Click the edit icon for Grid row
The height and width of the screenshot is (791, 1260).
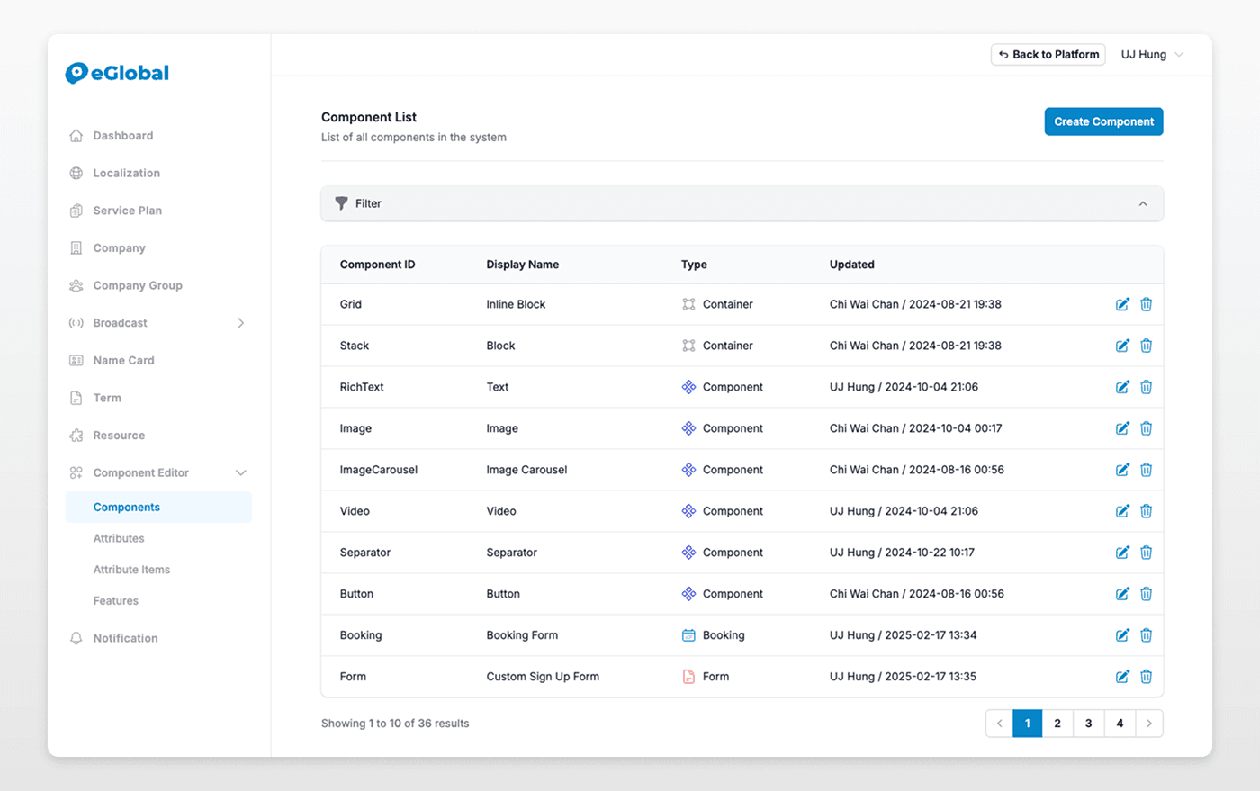(x=1122, y=304)
